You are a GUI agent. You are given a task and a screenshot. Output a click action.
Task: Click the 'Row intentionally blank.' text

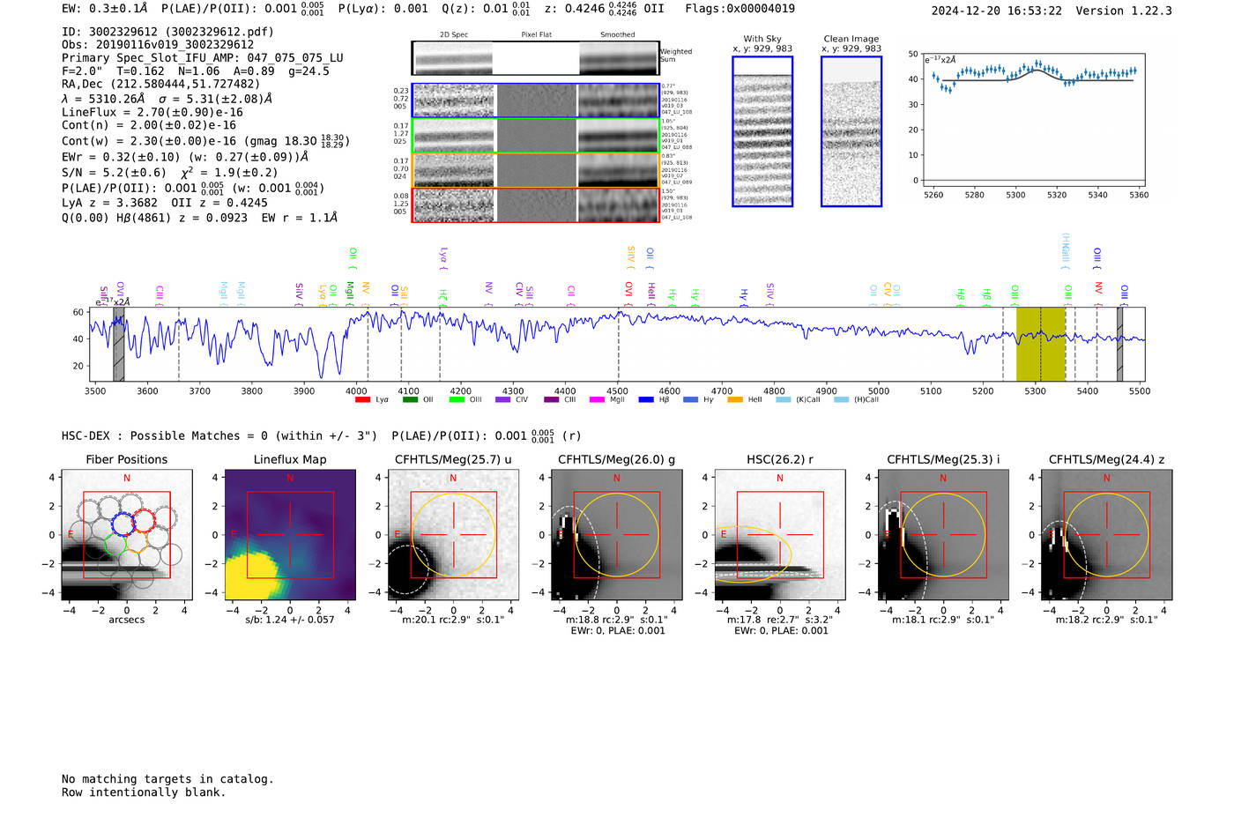[x=144, y=792]
